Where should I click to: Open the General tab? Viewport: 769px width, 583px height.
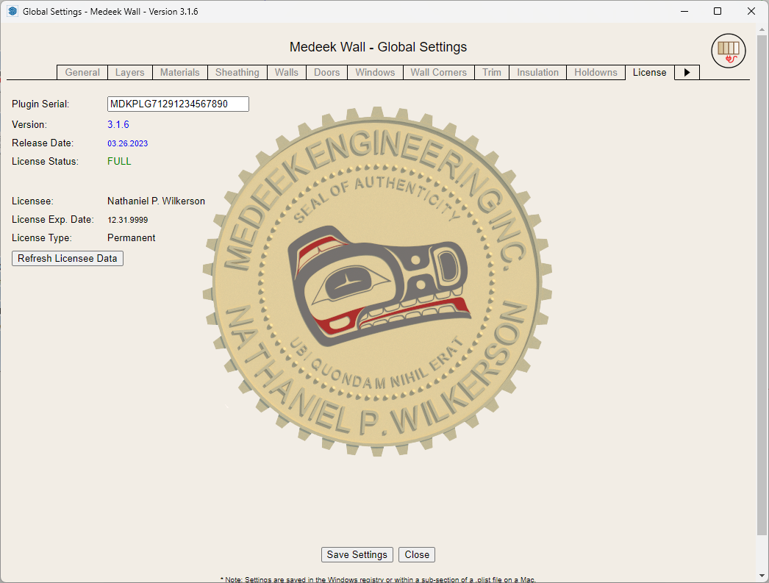[x=82, y=72]
